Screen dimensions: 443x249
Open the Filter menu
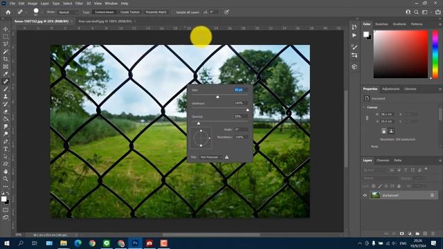(x=79, y=3)
